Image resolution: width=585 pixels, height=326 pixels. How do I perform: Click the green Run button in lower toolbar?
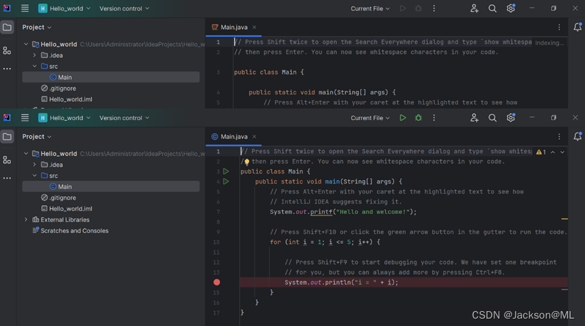402,117
